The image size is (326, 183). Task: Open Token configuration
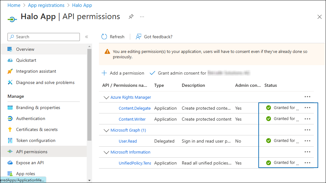(35, 140)
